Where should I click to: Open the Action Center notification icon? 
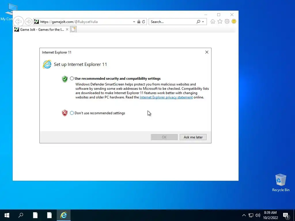[x=286, y=215]
